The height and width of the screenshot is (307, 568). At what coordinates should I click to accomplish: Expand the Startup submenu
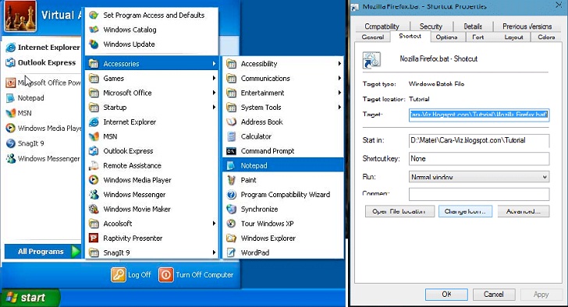pos(152,108)
